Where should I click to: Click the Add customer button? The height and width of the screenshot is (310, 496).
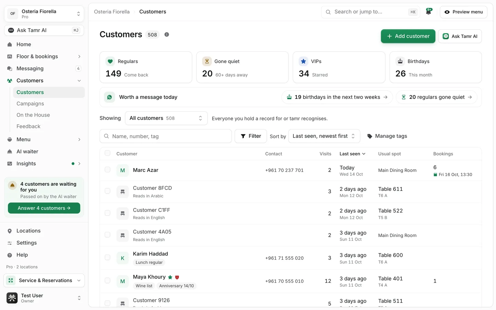(408, 36)
